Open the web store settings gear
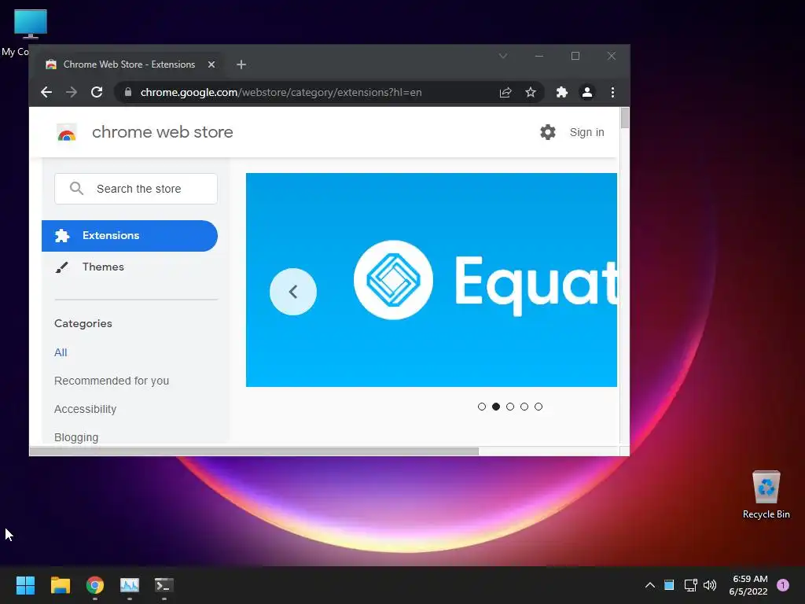The image size is (805, 604). point(548,132)
